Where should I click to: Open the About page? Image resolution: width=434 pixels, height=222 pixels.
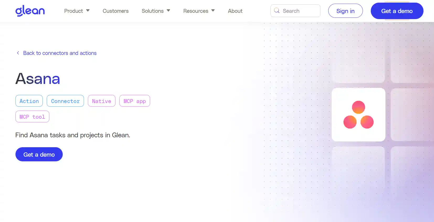235,11
